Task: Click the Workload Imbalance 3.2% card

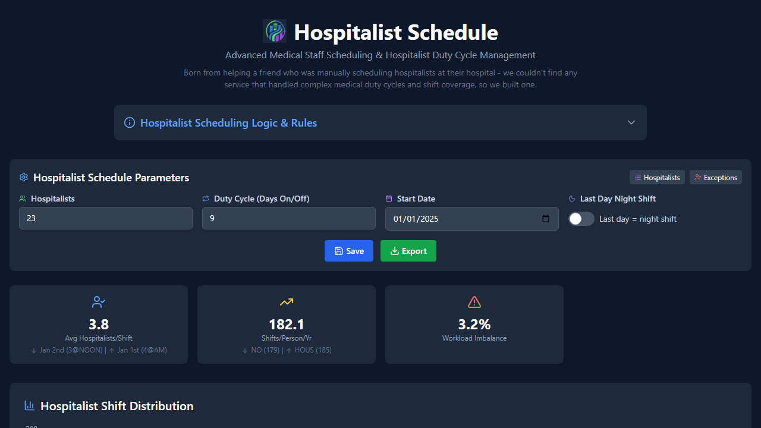Action: point(474,325)
